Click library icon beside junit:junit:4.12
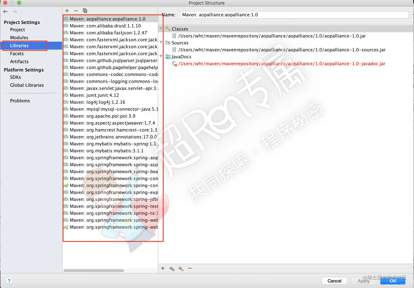 click(x=66, y=95)
